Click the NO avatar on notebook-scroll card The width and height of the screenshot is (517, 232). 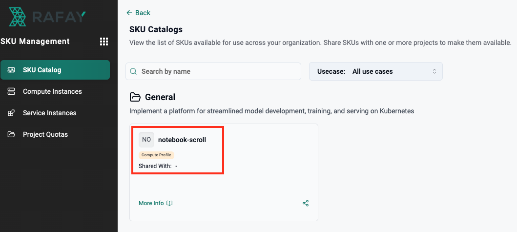(x=146, y=140)
